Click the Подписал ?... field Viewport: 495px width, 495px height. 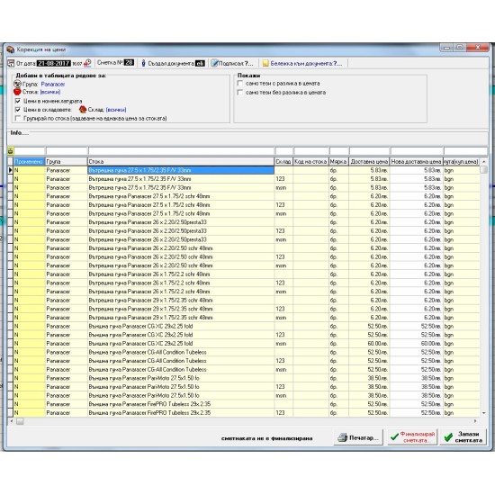point(236,64)
